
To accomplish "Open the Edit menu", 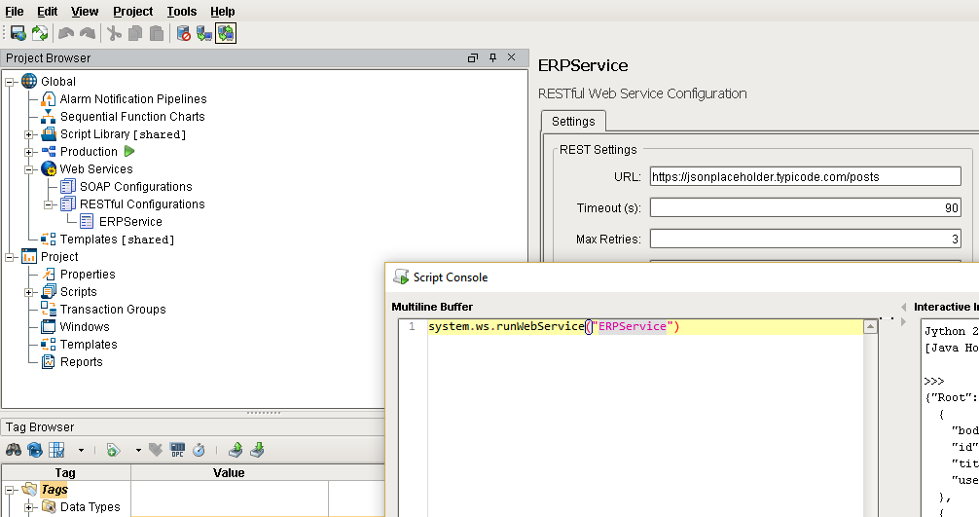I will (47, 12).
